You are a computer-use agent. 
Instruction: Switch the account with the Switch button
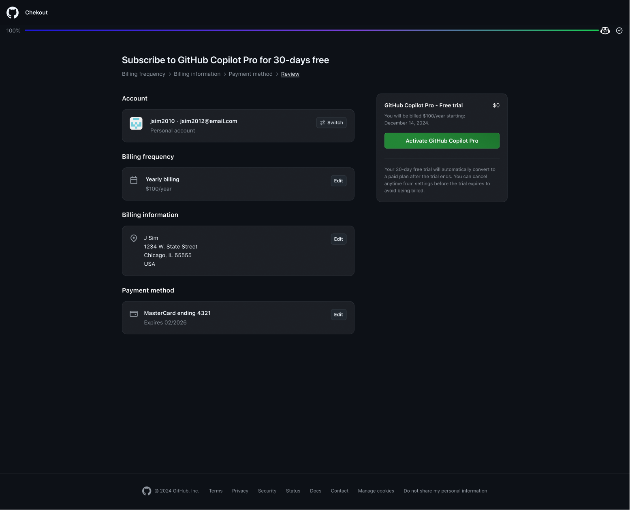point(331,123)
